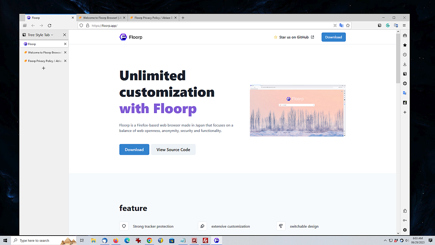Open Passwords key icon in sidebar
Image resolution: width=435 pixels, height=245 pixels.
[405, 220]
